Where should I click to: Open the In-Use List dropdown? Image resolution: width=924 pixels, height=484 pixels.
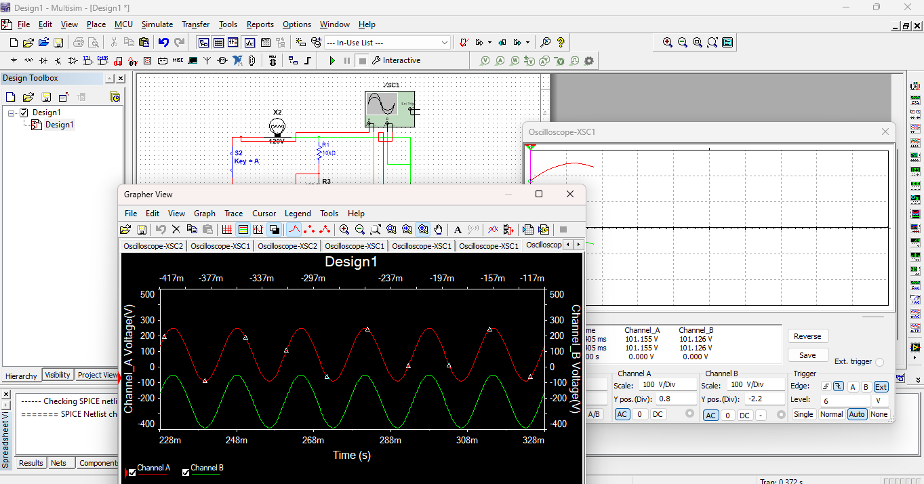tap(444, 41)
